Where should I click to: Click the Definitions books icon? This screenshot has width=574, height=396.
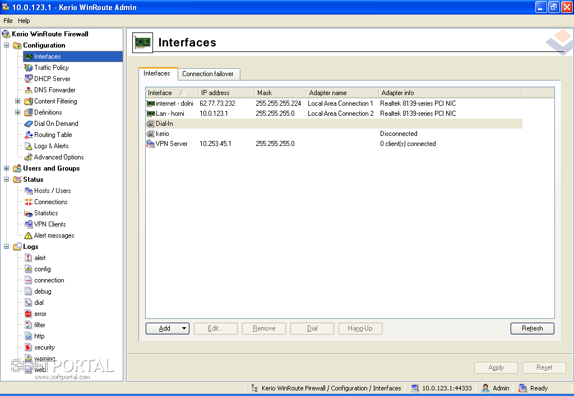[x=29, y=112]
